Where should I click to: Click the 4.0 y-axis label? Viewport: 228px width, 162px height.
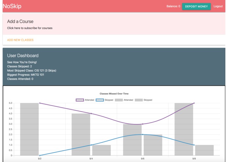coord(10,113)
